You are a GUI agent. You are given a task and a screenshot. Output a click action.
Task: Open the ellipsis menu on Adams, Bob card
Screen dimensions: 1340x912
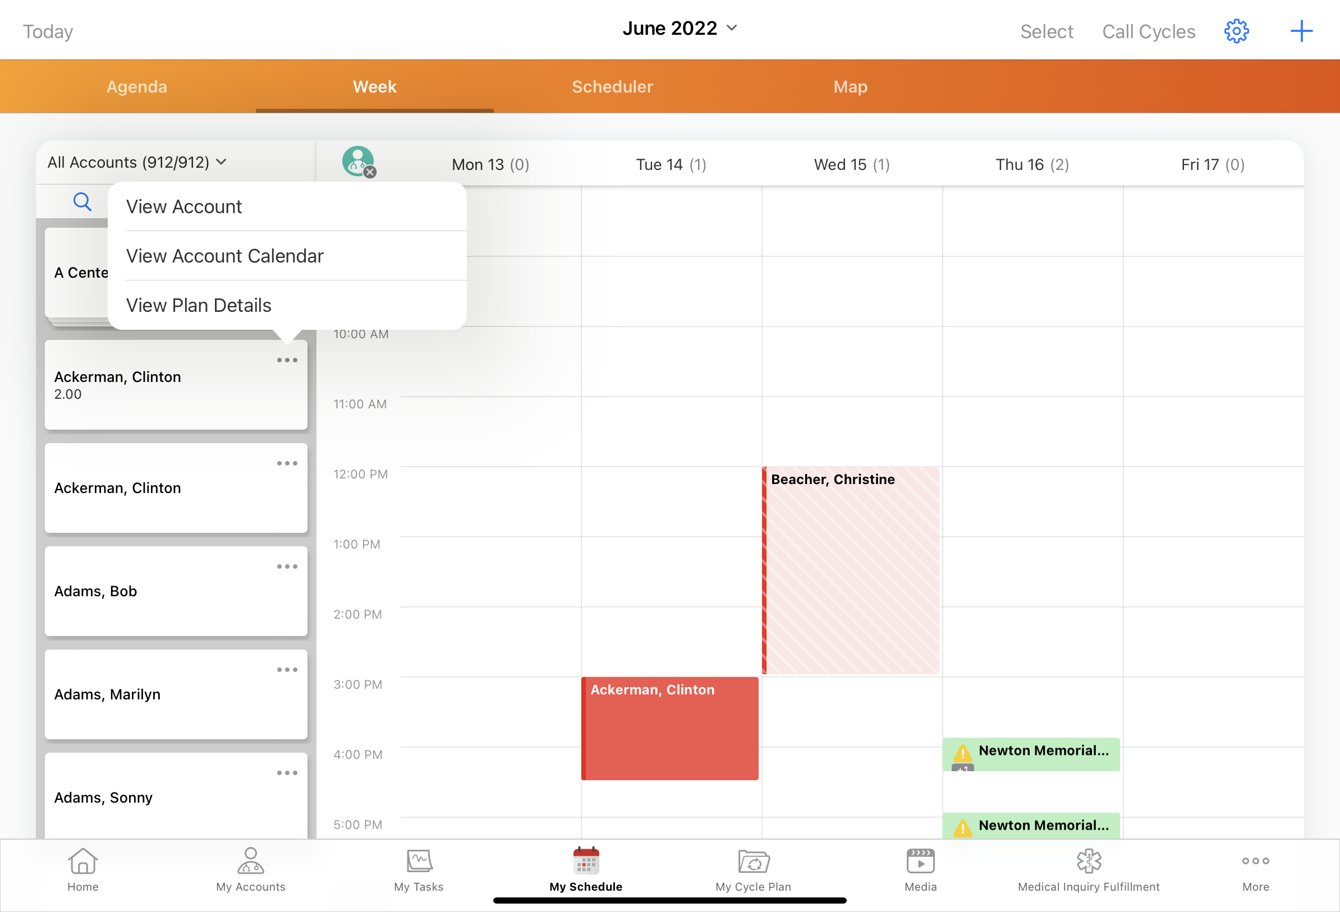click(x=287, y=566)
